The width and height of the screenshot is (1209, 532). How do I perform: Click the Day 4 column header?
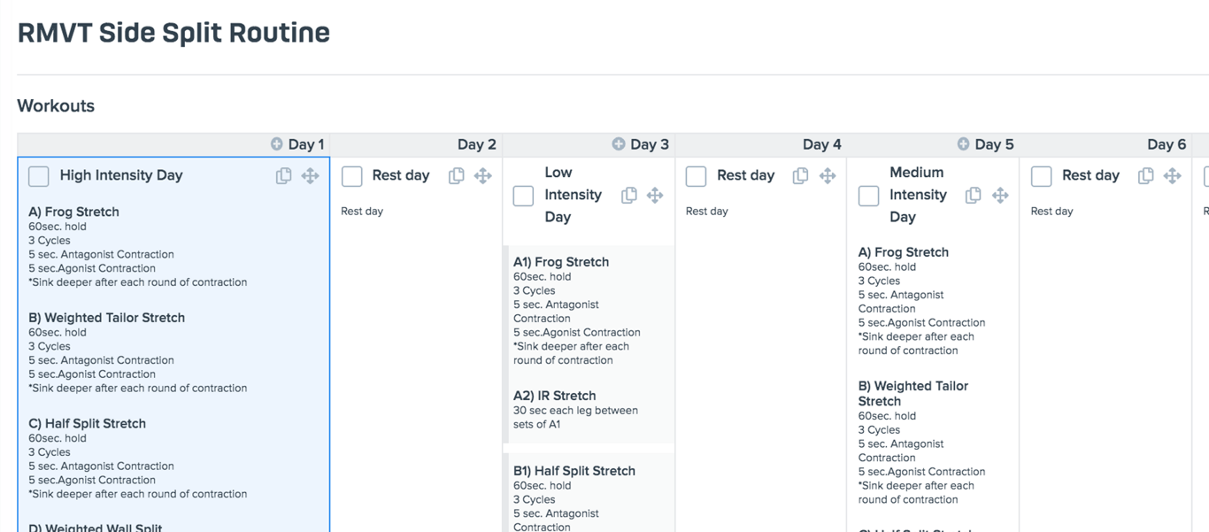[x=821, y=144]
